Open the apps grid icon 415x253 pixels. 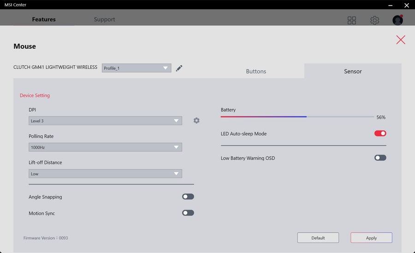tap(351, 20)
